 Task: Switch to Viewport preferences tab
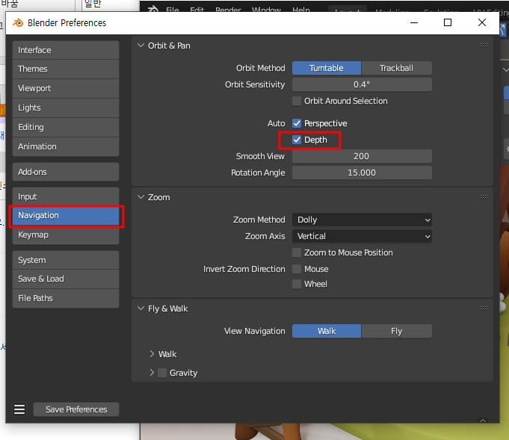(x=66, y=89)
